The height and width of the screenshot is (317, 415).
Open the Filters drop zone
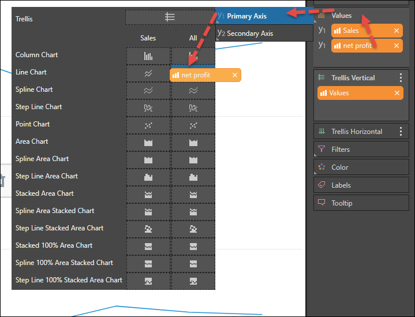click(361, 150)
